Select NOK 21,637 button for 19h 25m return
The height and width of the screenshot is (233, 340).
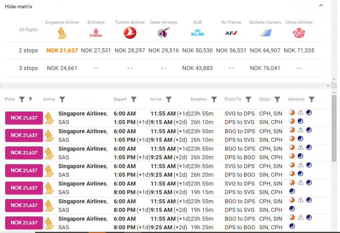click(24, 223)
